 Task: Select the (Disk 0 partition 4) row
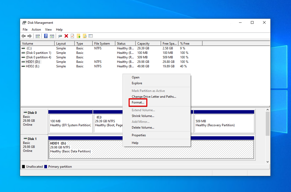[x=112, y=57]
